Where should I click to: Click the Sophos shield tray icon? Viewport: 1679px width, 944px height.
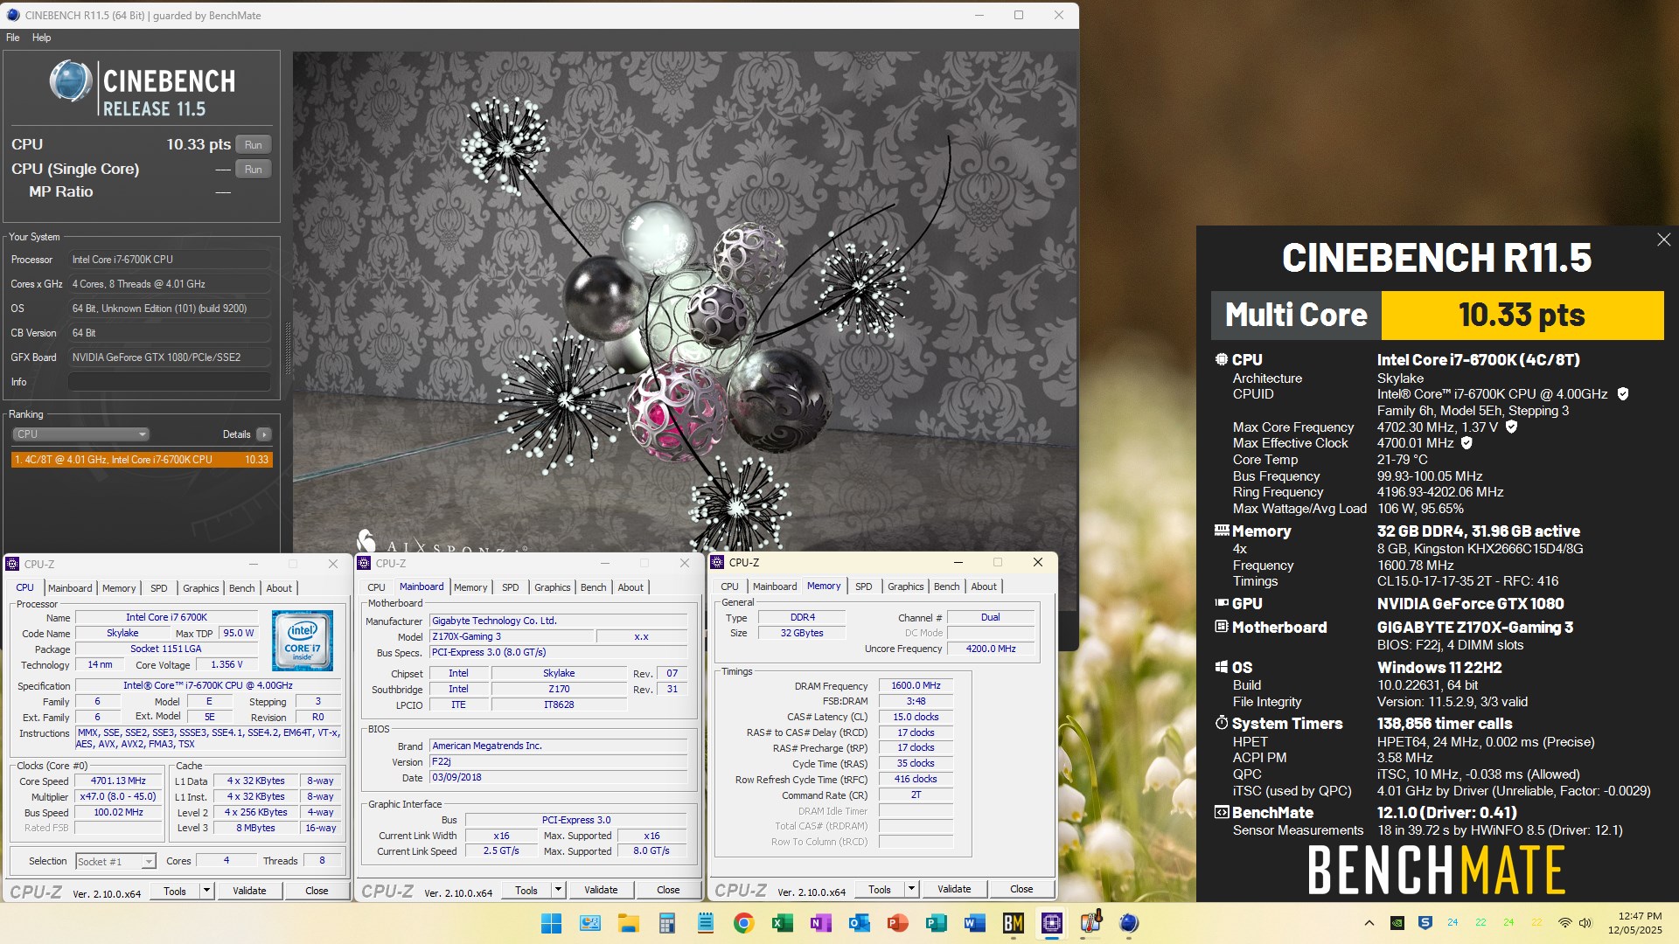click(x=1425, y=923)
